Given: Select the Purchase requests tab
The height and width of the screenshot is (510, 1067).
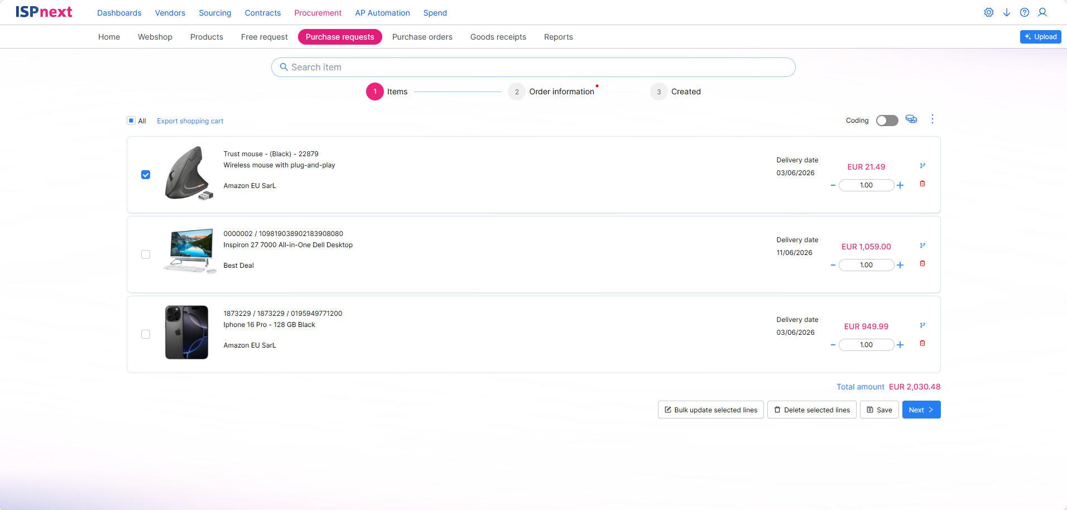Looking at the screenshot, I should (x=340, y=37).
